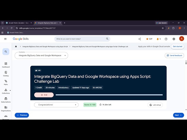Viewport: 187px width, 140px height.
Task: Open Catalog in the sidebar
Action: [x=6, y=74]
